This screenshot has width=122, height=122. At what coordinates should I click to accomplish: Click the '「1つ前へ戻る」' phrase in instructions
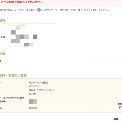point(77,10)
